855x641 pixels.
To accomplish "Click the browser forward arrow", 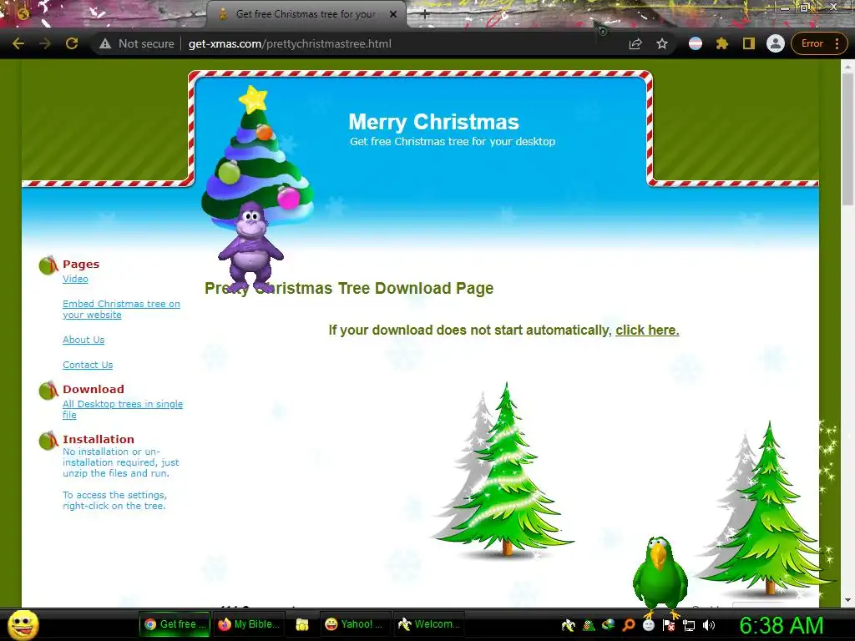I will [45, 43].
